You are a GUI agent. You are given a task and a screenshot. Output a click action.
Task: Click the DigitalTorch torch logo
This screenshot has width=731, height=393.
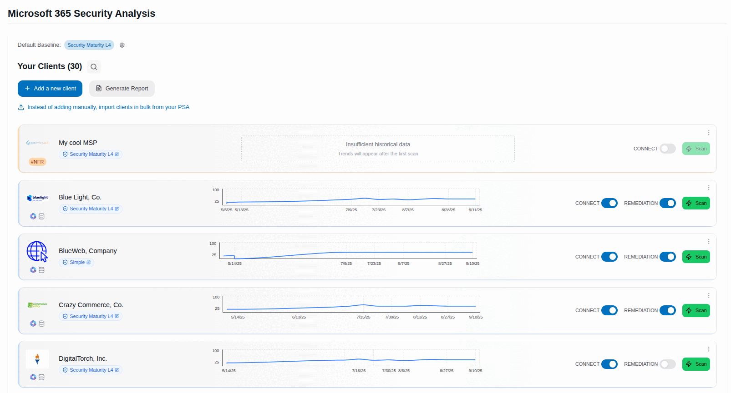[37, 359]
